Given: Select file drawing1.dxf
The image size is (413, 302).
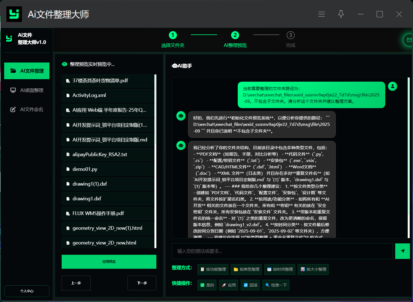Looking at the screenshot, I should point(108,199).
